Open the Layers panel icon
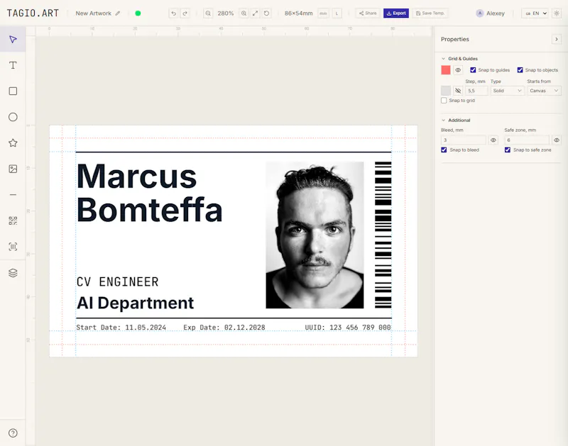 pos(13,273)
